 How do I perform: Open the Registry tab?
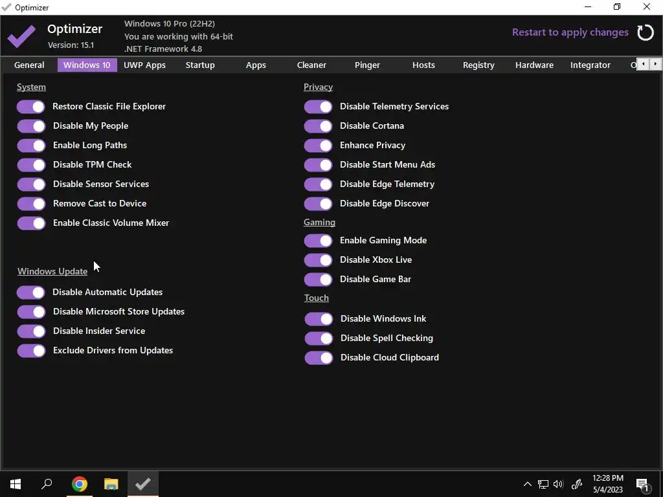coord(478,65)
